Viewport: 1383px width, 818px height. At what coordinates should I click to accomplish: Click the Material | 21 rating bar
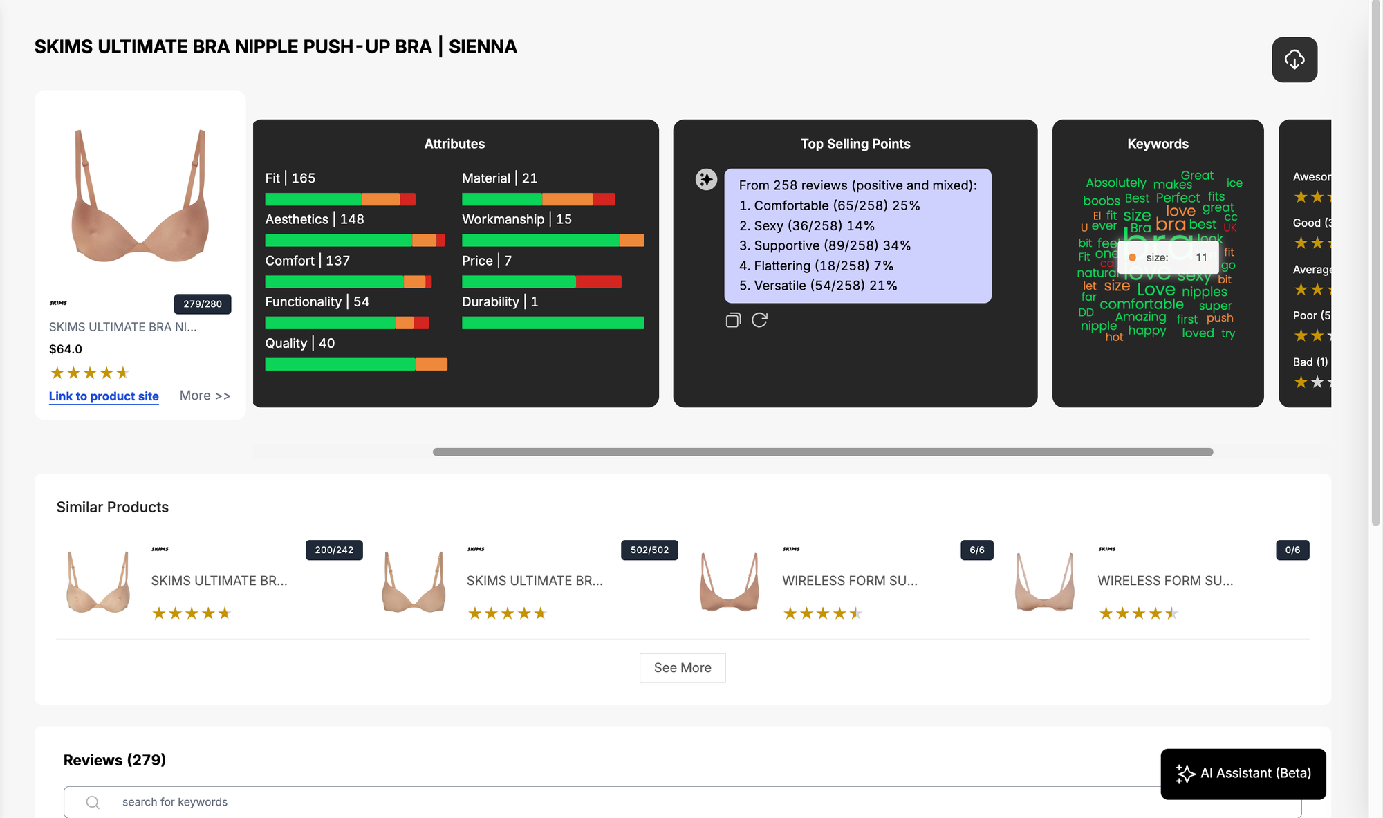pos(539,199)
